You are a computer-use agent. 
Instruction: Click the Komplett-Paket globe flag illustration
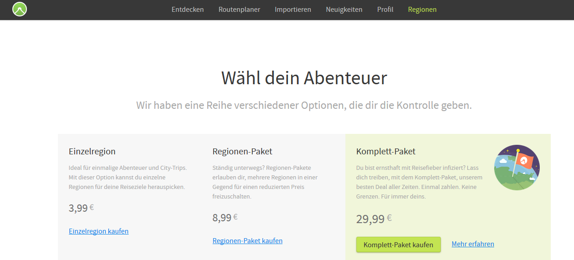(x=517, y=168)
